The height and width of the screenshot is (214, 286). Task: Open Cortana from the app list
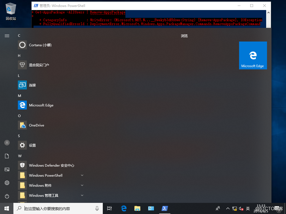click(51, 45)
